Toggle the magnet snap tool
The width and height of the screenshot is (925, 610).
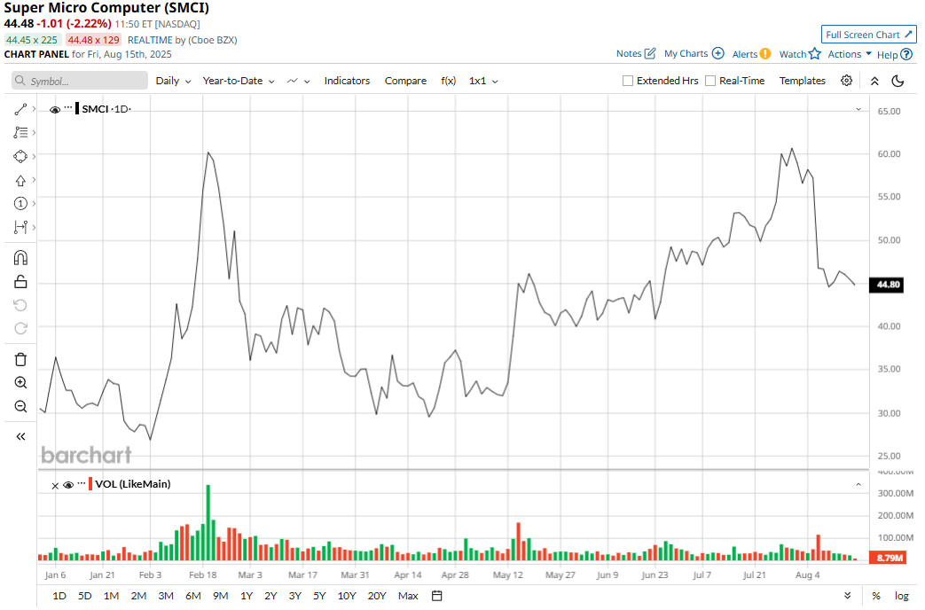(20, 258)
